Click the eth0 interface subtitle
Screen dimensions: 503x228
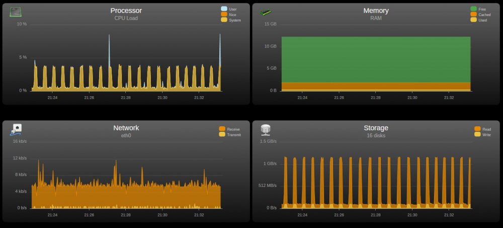[126, 136]
